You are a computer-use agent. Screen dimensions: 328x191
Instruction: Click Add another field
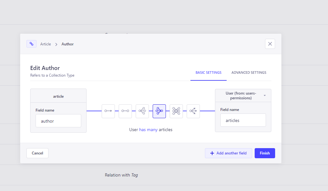(x=228, y=153)
